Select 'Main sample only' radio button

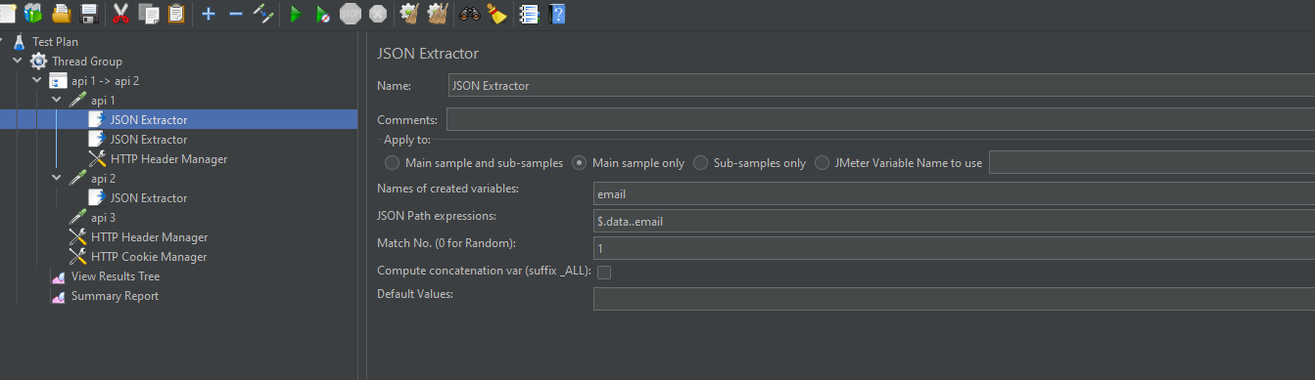(580, 163)
